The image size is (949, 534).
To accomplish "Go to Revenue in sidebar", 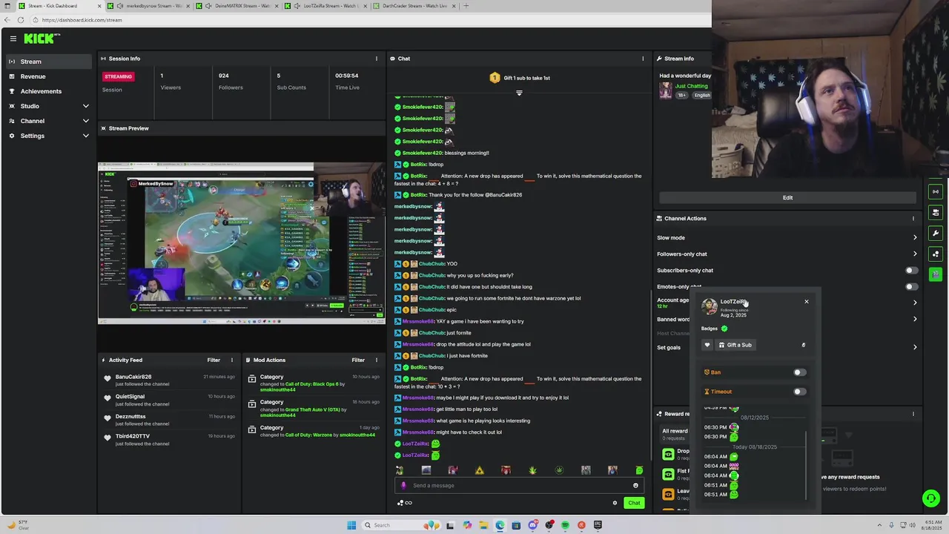I will [x=50, y=76].
